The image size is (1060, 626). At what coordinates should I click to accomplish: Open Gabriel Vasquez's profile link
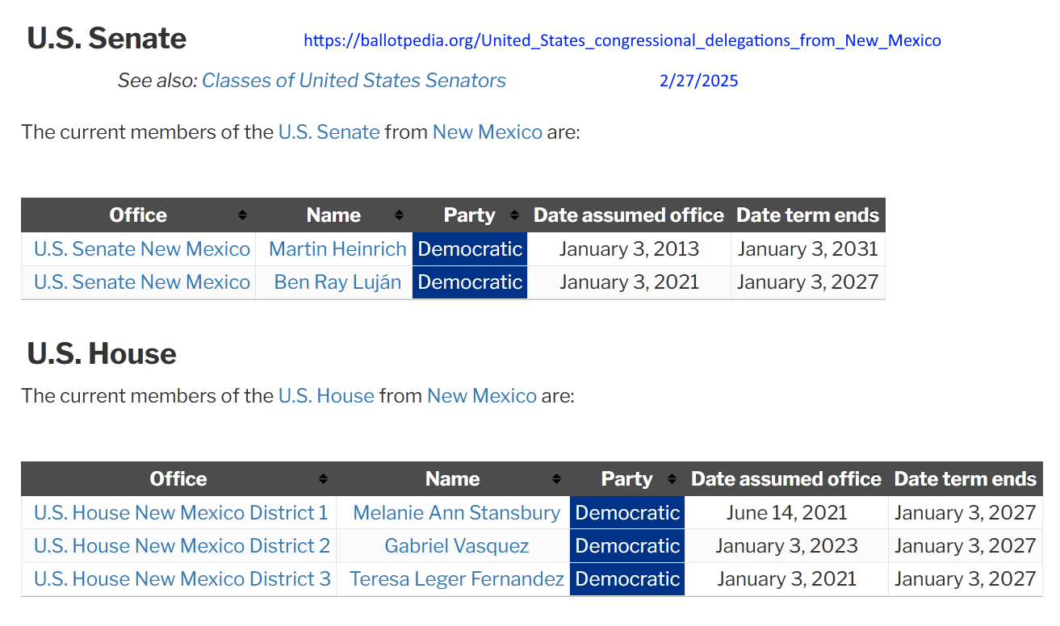coord(457,546)
